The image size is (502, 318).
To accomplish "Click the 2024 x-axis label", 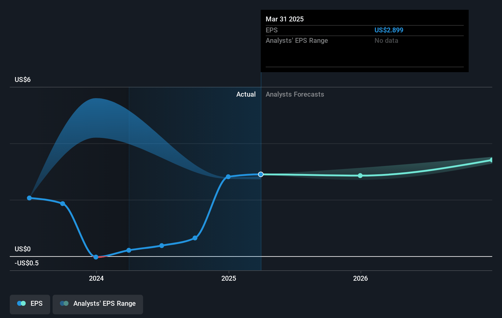I will (96, 278).
